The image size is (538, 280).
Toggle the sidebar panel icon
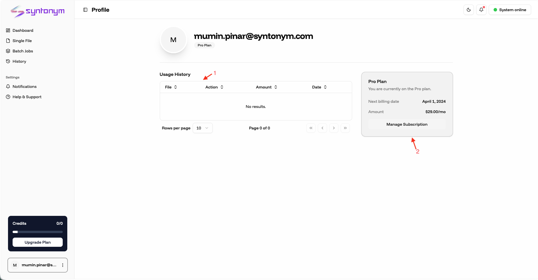pyautogui.click(x=85, y=10)
